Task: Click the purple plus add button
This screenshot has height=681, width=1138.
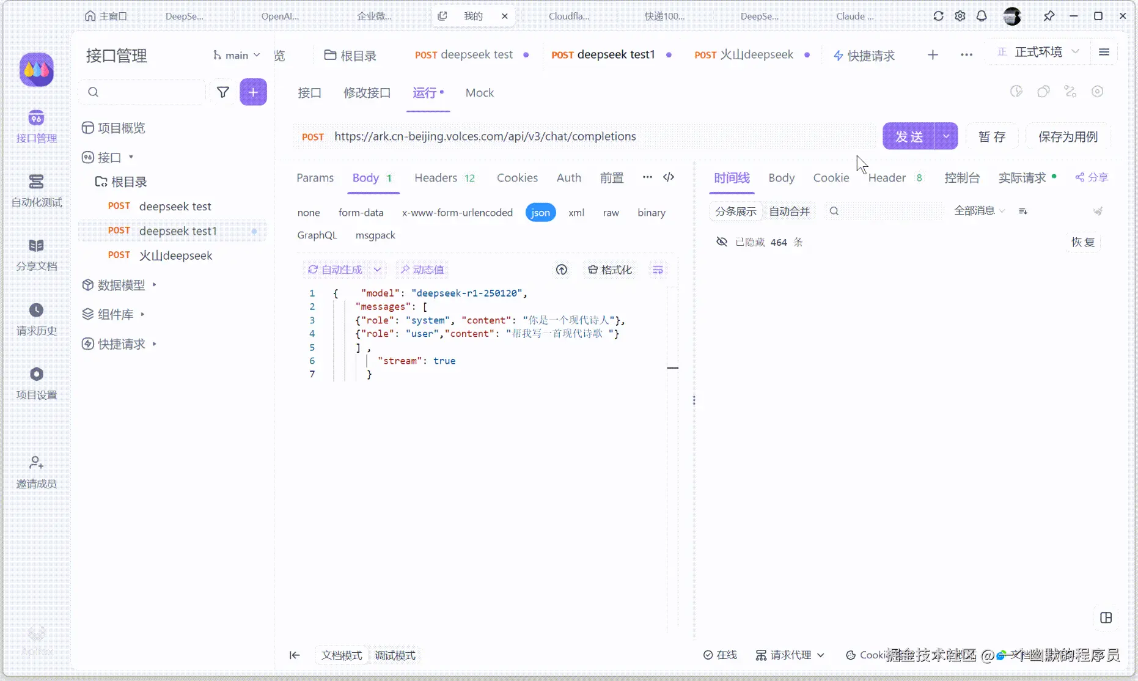Action: pos(253,92)
